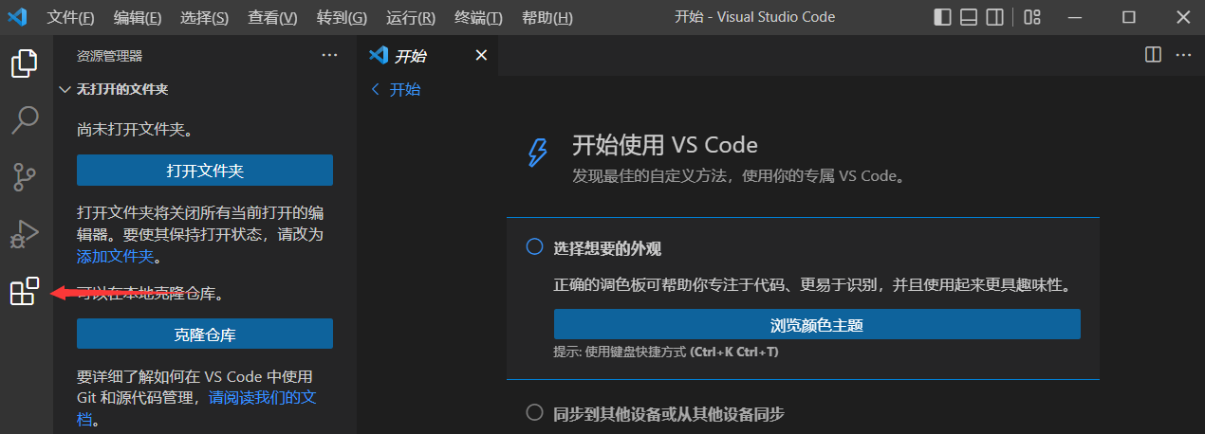The image size is (1205, 434).
Task: Click the 浏览颜色主题 button
Action: [817, 325]
